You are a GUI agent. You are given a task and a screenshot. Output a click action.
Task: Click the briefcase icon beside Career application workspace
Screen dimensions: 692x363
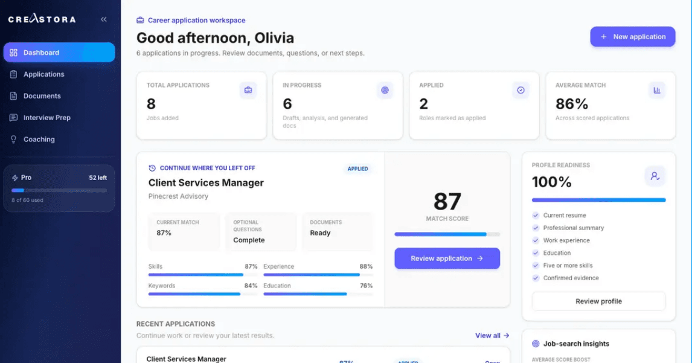tap(140, 21)
